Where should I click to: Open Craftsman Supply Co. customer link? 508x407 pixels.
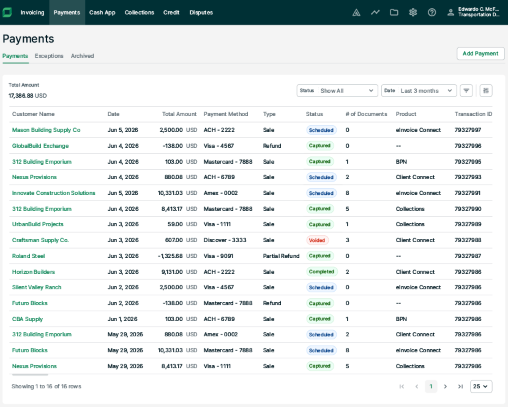click(40, 240)
